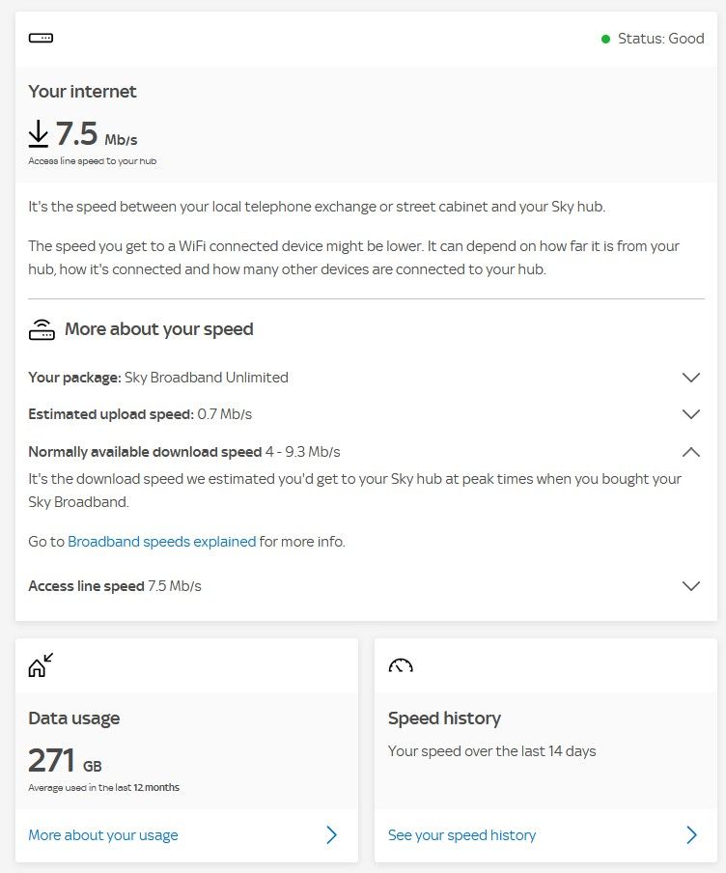
Task: Expand the Access line speed chevron
Action: (690, 586)
